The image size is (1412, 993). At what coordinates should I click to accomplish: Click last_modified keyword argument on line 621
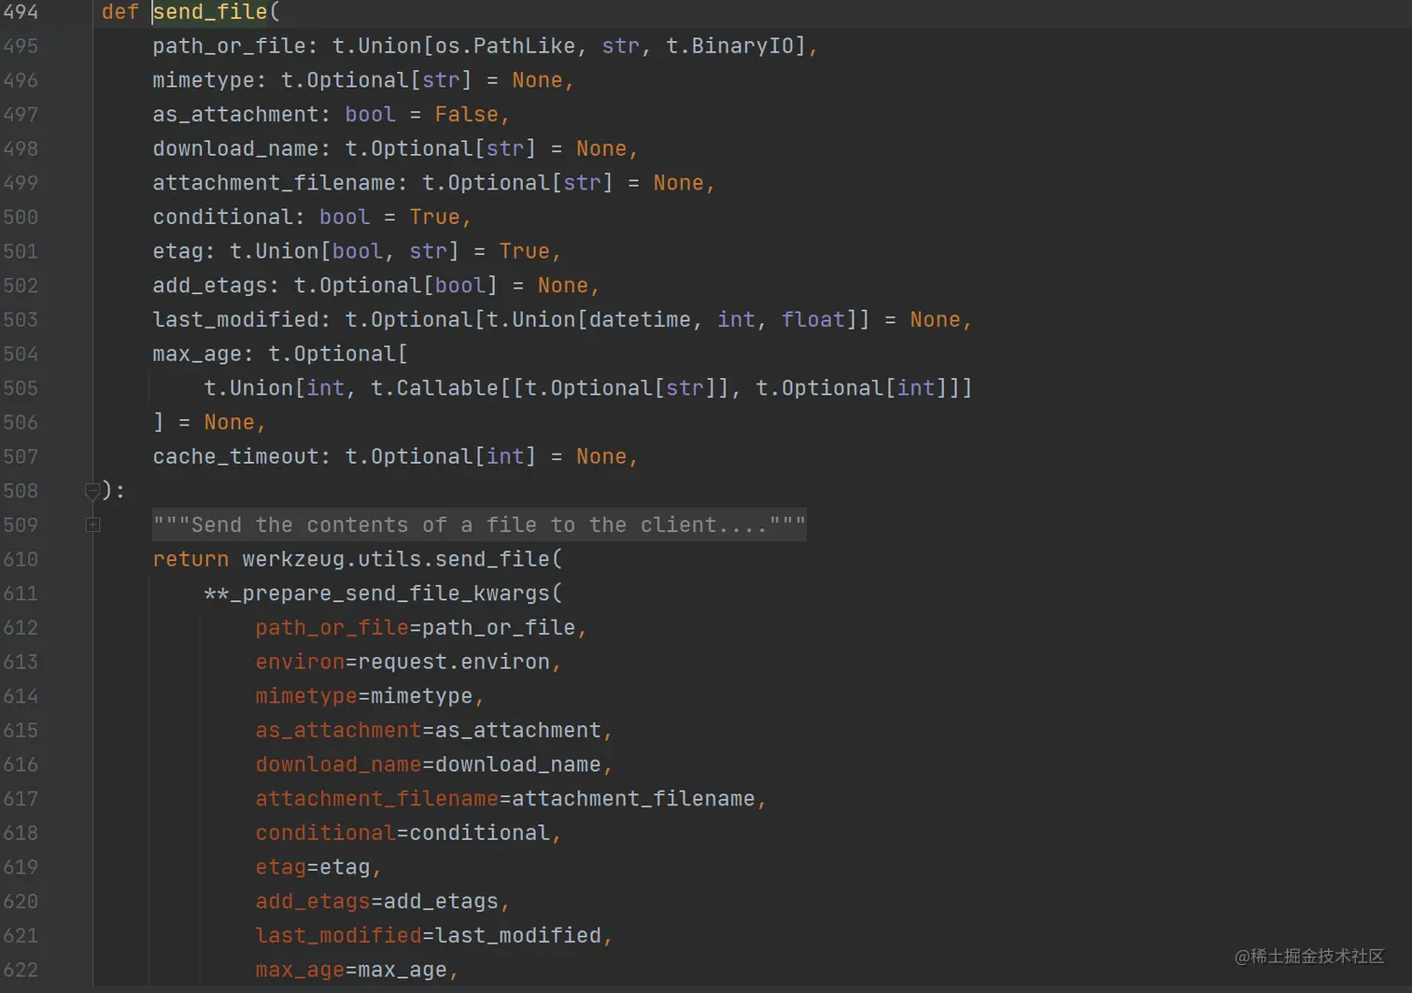click(339, 936)
